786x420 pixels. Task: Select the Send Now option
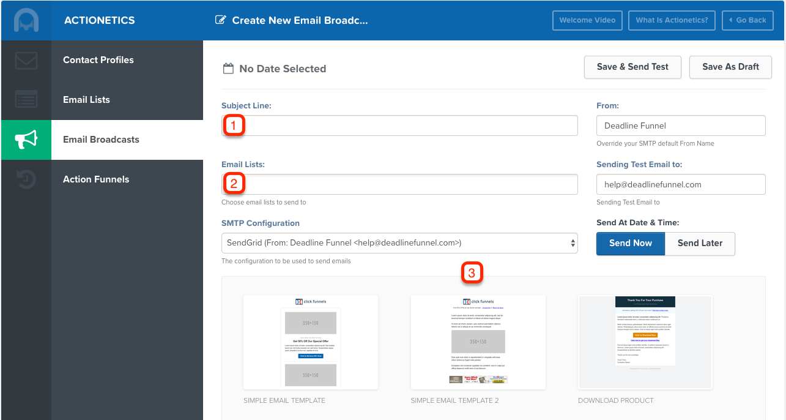[631, 243]
